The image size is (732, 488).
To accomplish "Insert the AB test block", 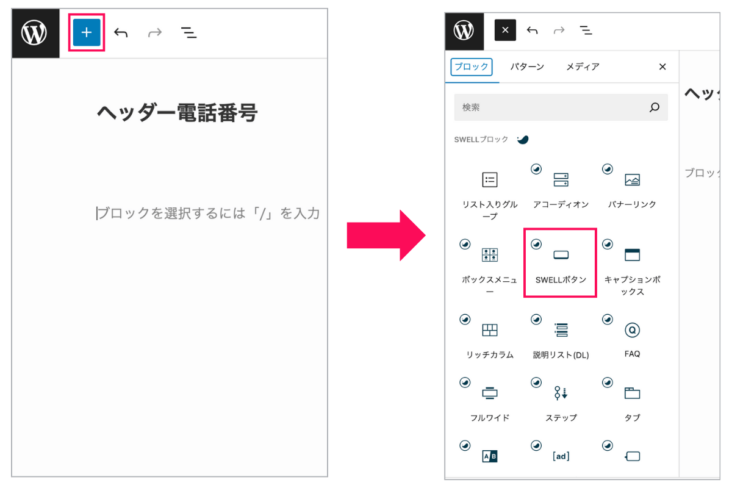I will coord(490,456).
